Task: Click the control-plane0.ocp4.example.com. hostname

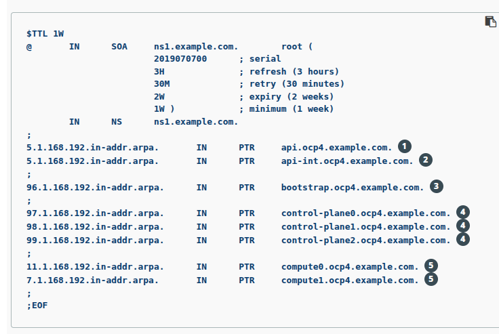Action: tap(365, 213)
